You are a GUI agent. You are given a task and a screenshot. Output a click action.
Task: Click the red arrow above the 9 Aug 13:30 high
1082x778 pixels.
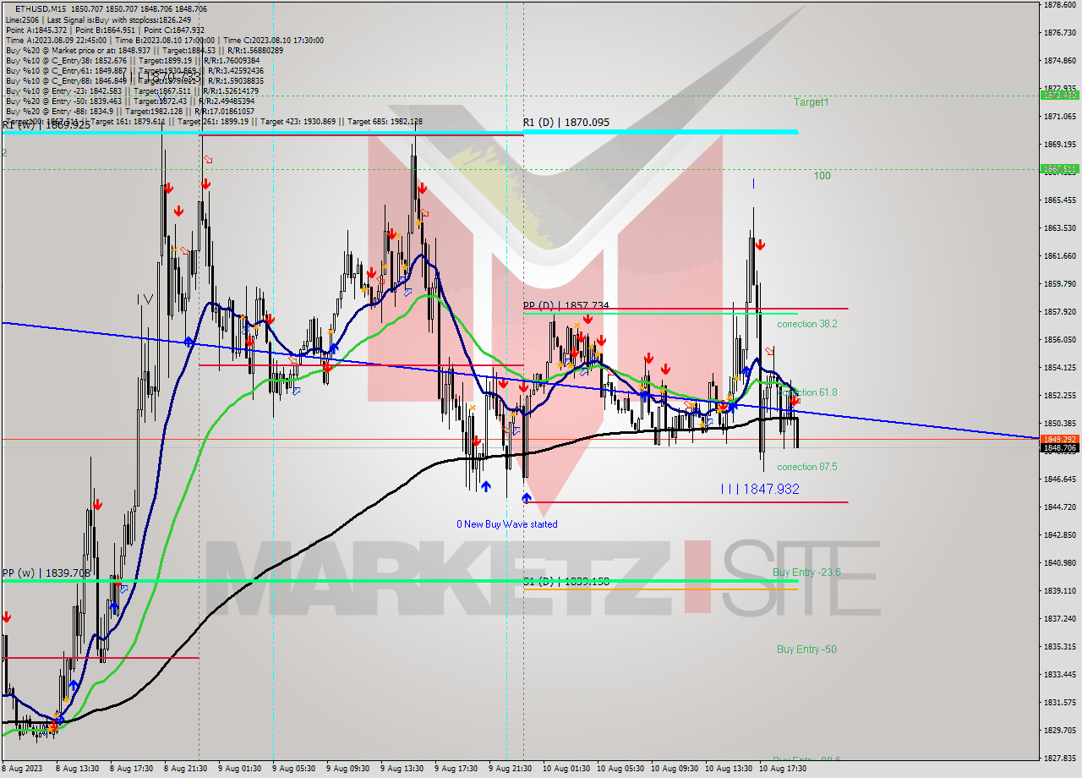(392, 233)
